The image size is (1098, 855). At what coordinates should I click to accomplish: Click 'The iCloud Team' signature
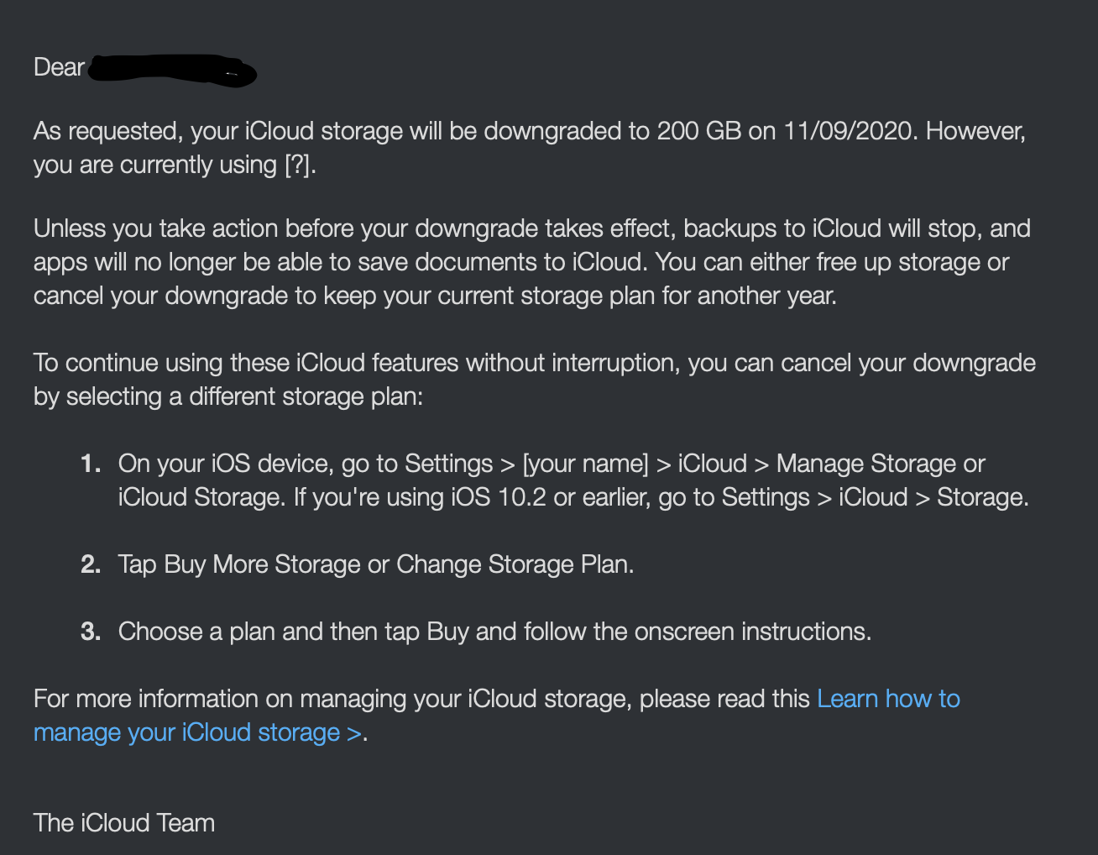point(124,823)
